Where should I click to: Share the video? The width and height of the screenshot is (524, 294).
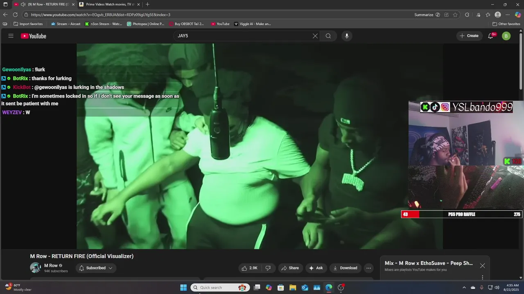290,268
